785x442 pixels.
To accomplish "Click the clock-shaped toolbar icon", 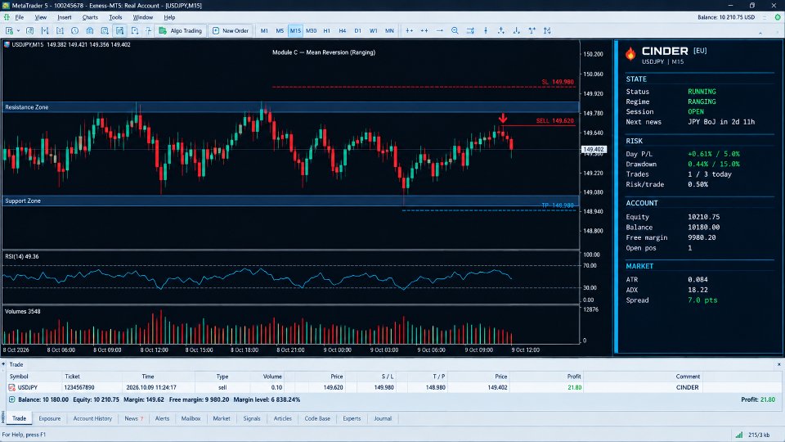I will click(x=74, y=30).
